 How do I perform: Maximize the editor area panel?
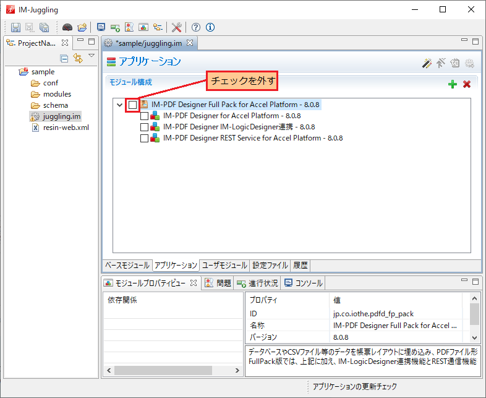[x=475, y=41]
